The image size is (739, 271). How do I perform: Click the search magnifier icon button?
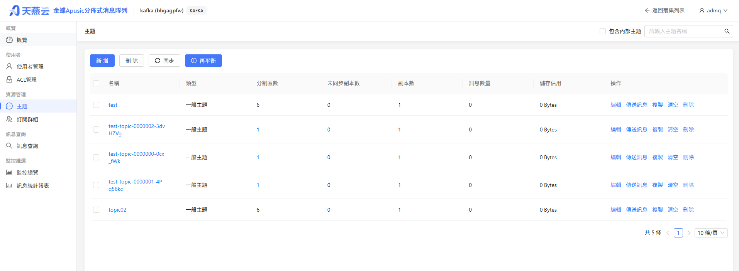pyautogui.click(x=727, y=31)
